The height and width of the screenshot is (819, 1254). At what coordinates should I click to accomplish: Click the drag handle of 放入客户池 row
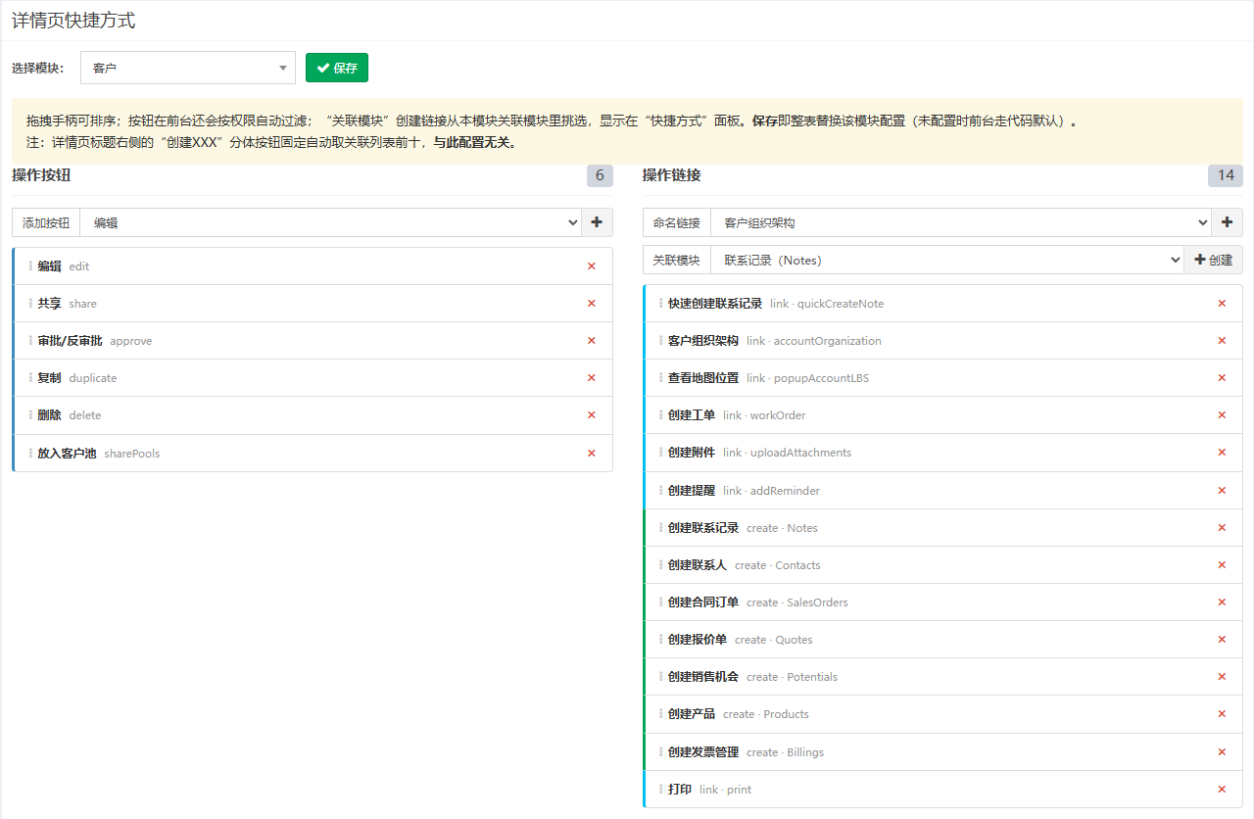(31, 454)
